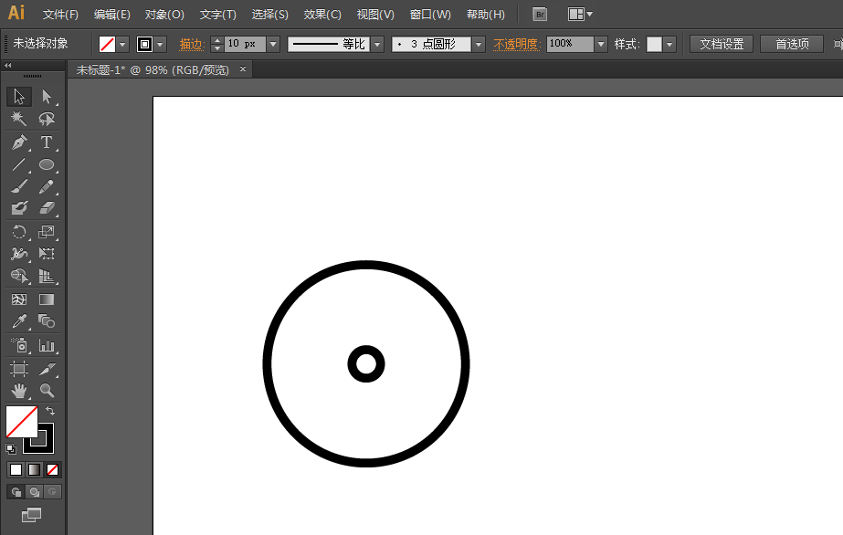
Task: Open Adobe Bridge with the Br button
Action: 540,15
